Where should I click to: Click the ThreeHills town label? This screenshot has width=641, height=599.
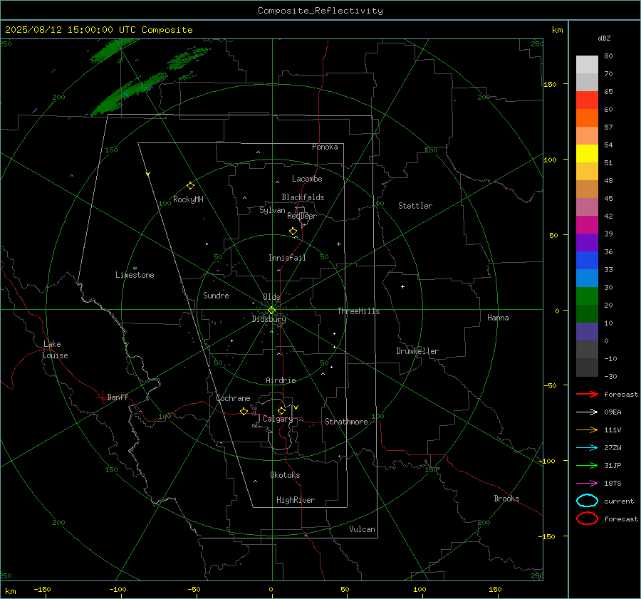[x=358, y=311]
